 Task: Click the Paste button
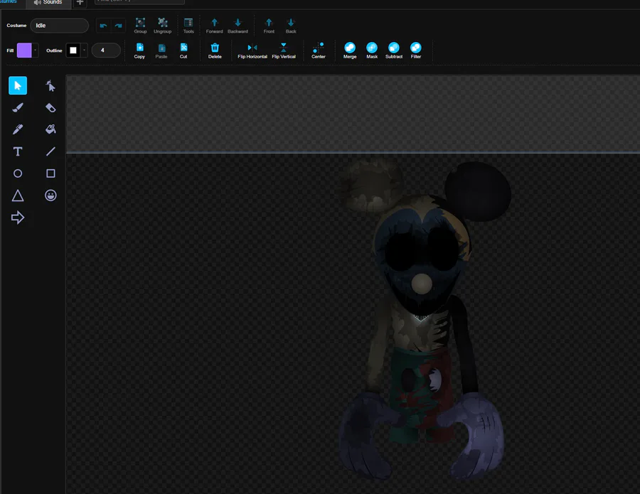pos(161,51)
